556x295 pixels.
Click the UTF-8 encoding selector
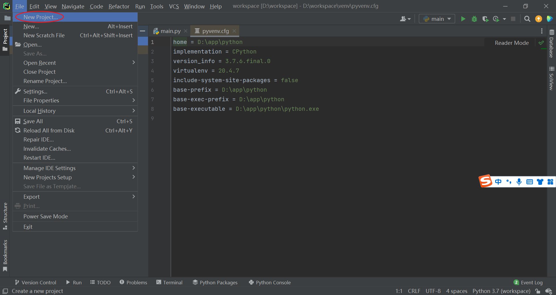[x=433, y=291]
